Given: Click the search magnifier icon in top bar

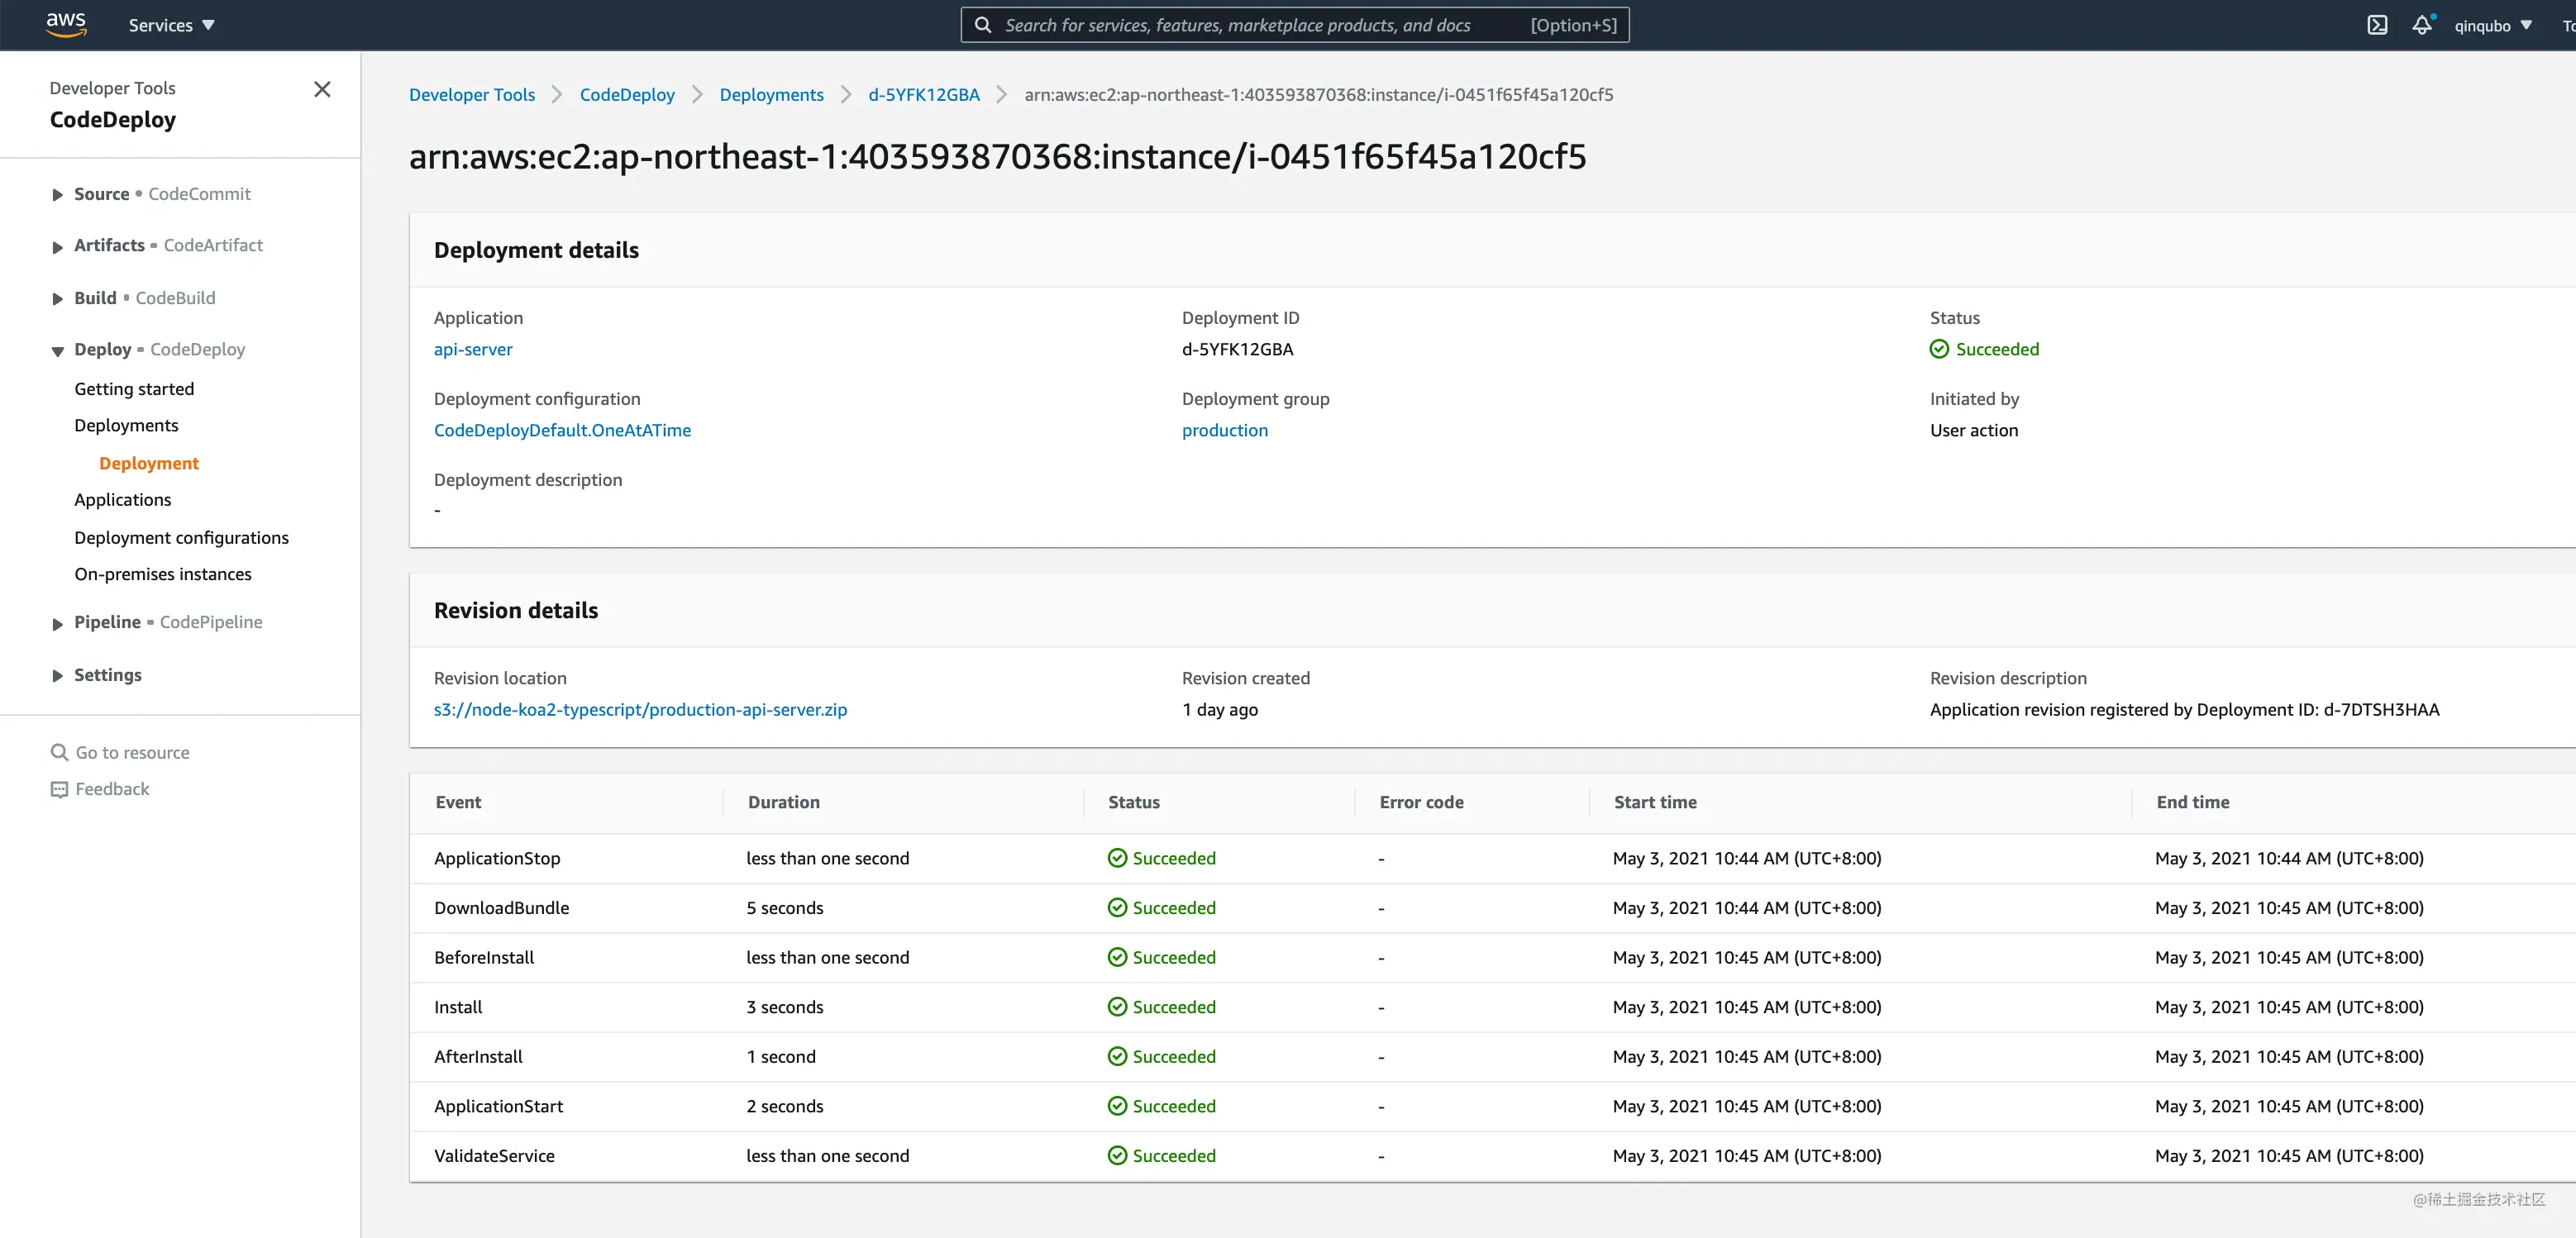Looking at the screenshot, I should [x=983, y=25].
